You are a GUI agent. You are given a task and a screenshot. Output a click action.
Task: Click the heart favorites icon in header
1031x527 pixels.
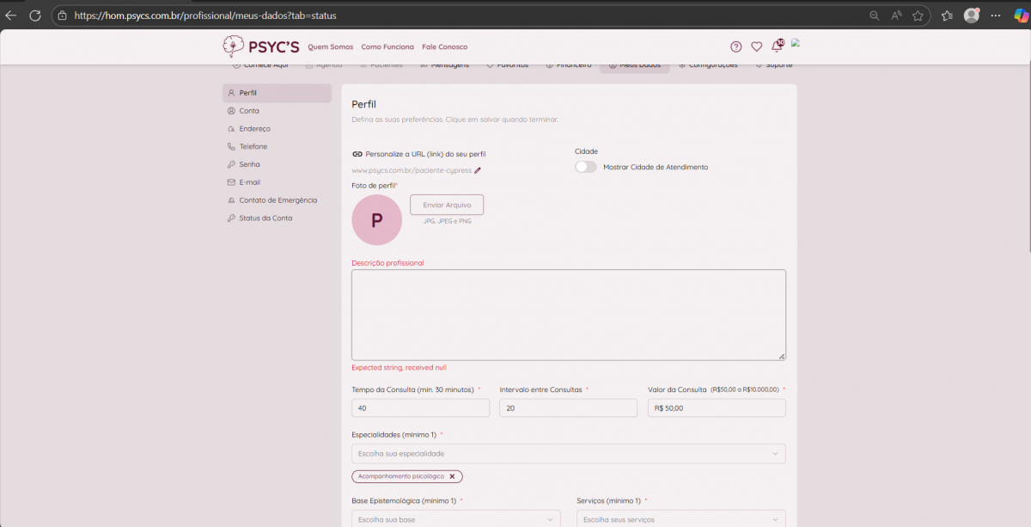point(756,47)
